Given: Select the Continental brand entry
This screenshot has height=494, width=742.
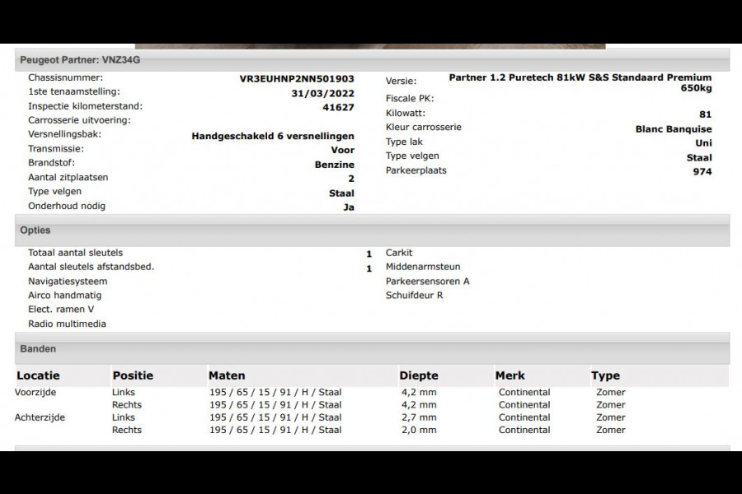Looking at the screenshot, I should 524,393.
